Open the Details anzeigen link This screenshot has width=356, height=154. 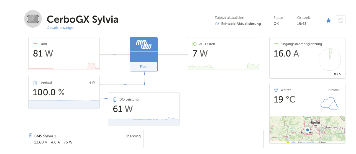coord(61,28)
